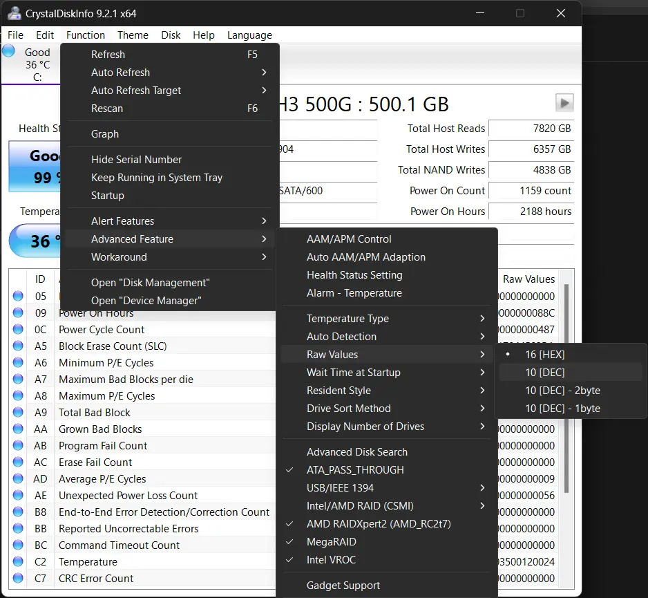Expand Display Number of Drives submenu

[x=386, y=427]
